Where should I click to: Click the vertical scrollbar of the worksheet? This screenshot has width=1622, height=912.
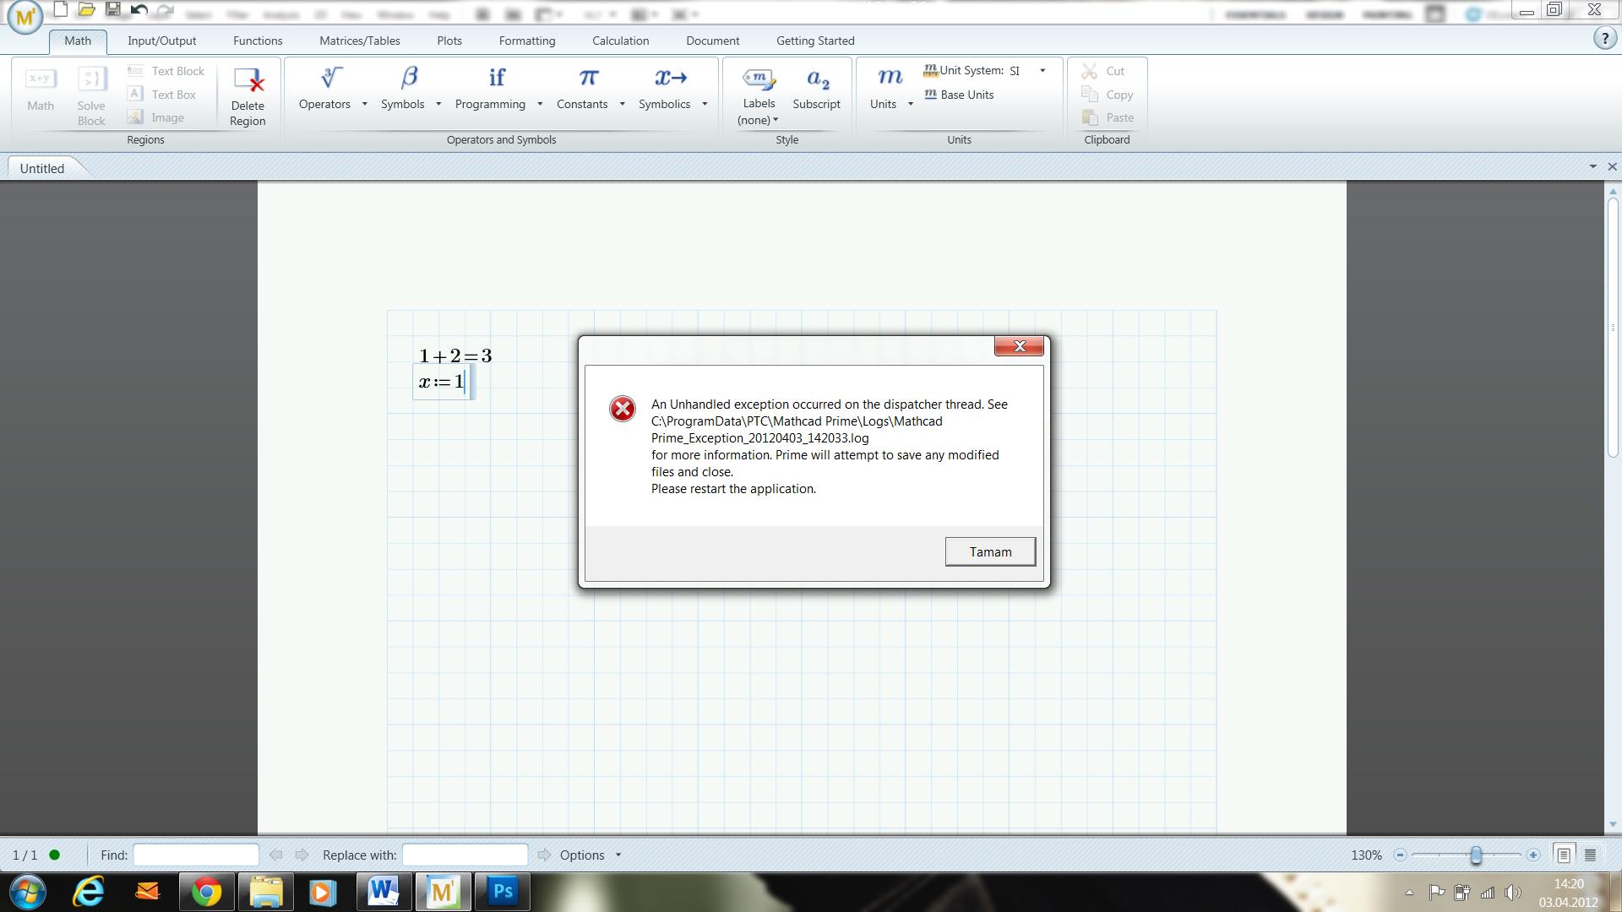[1612, 328]
